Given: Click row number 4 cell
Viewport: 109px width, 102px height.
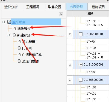Looking at the screenshot, I should tap(70, 80).
